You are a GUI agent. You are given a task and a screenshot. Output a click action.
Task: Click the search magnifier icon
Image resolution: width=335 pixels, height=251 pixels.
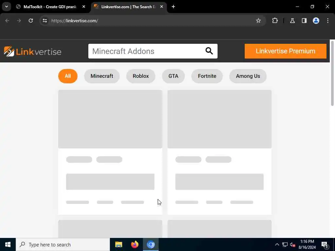(x=209, y=51)
